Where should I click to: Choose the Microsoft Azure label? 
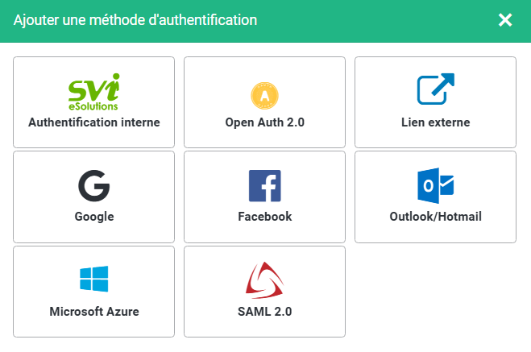(x=93, y=312)
